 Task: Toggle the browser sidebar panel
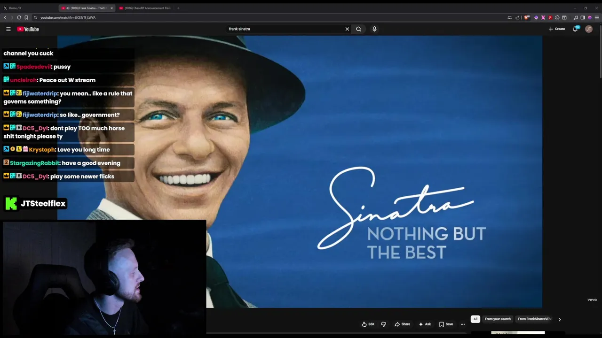583,17
